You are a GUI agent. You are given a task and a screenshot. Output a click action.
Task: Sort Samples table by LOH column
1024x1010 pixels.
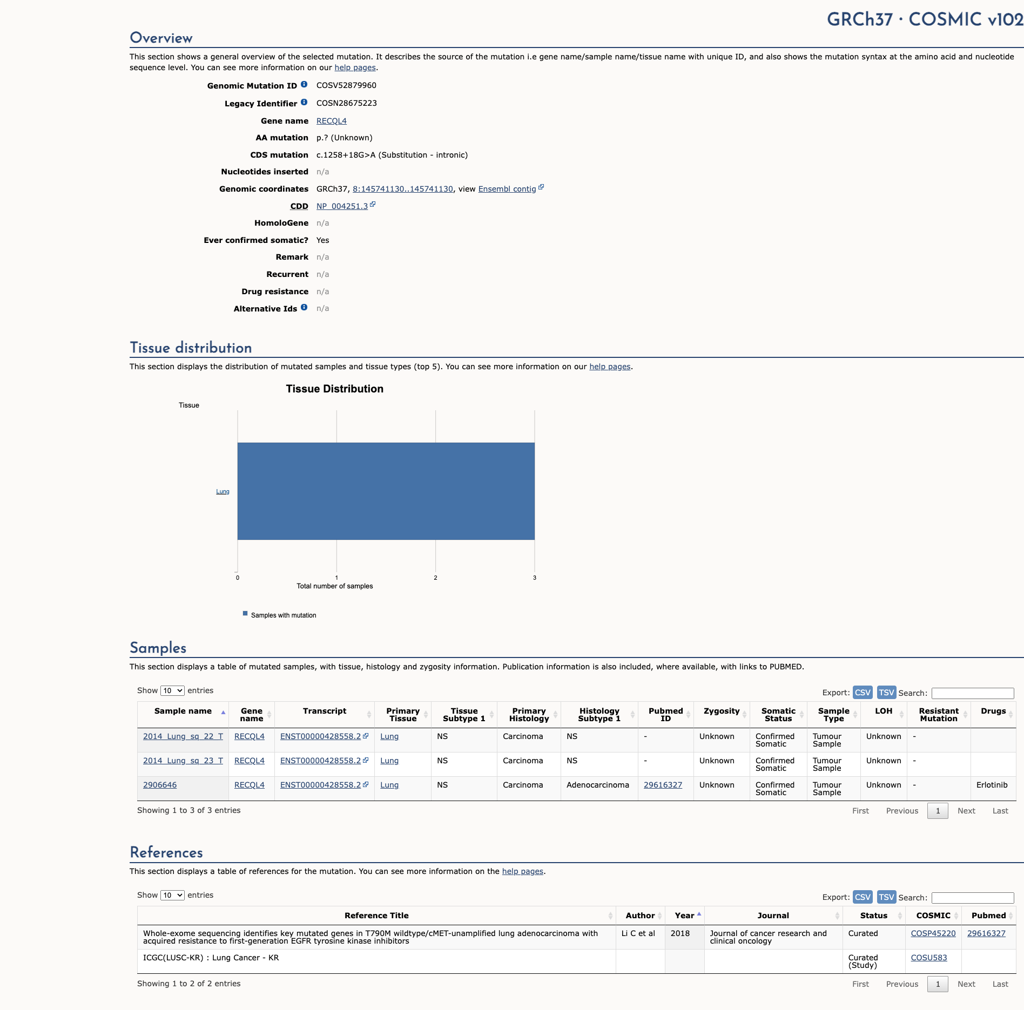pyautogui.click(x=884, y=715)
